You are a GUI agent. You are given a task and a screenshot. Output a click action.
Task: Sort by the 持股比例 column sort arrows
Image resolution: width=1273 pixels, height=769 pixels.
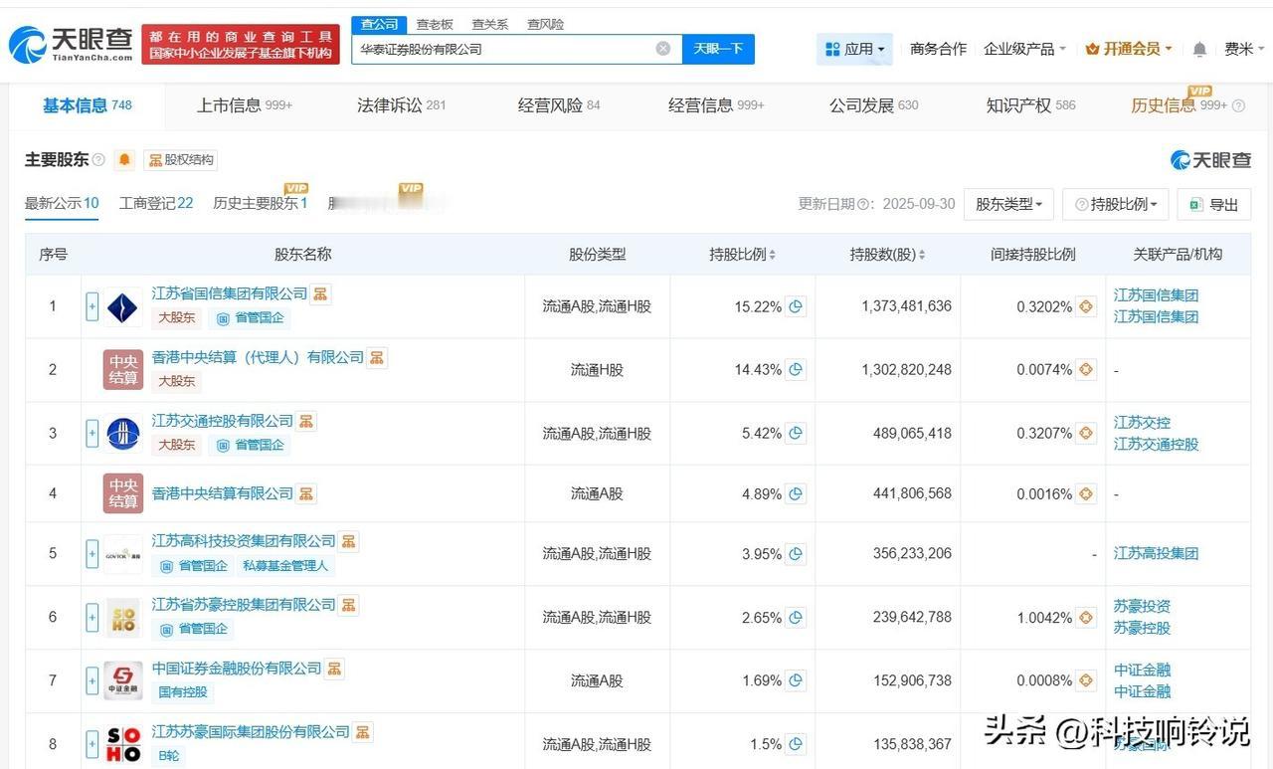[773, 255]
